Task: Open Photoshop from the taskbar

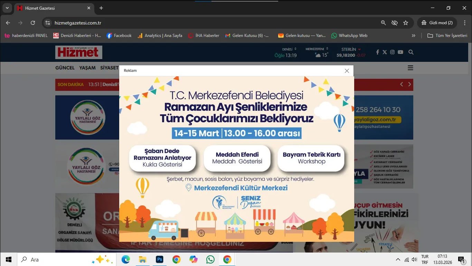Action: pyautogui.click(x=159, y=259)
